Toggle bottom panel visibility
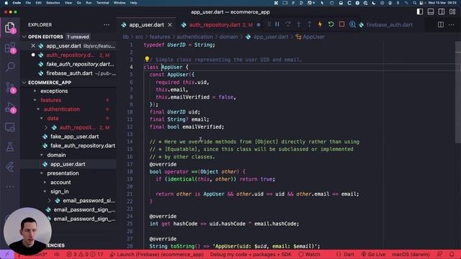 431,12
